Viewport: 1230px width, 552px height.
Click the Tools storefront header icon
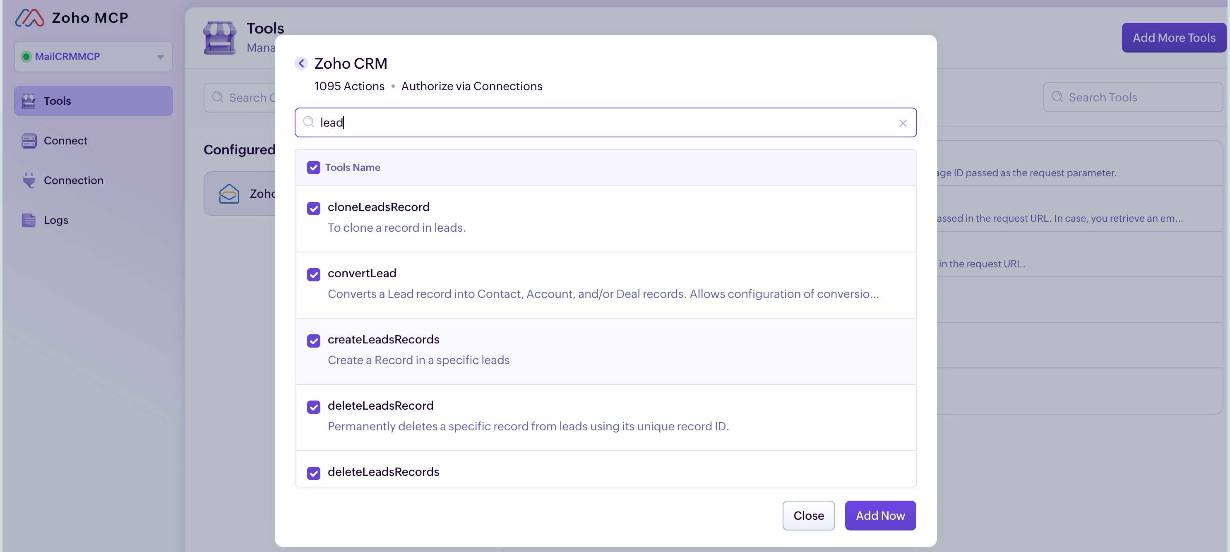click(x=220, y=37)
